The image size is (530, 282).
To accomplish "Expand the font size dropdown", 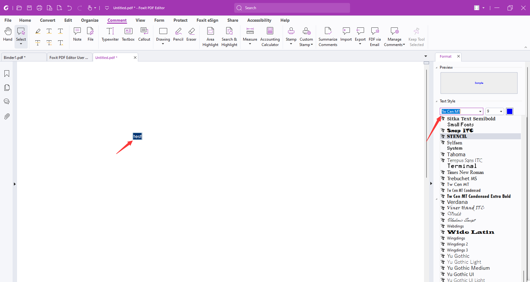I will 501,112.
